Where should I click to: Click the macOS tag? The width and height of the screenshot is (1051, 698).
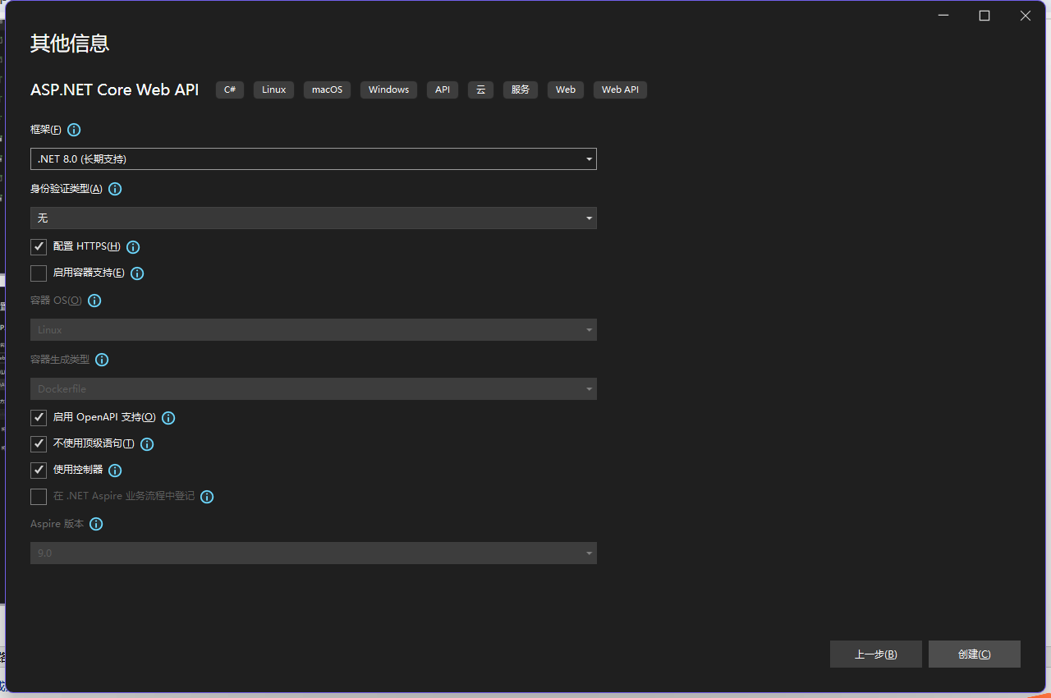pos(327,90)
